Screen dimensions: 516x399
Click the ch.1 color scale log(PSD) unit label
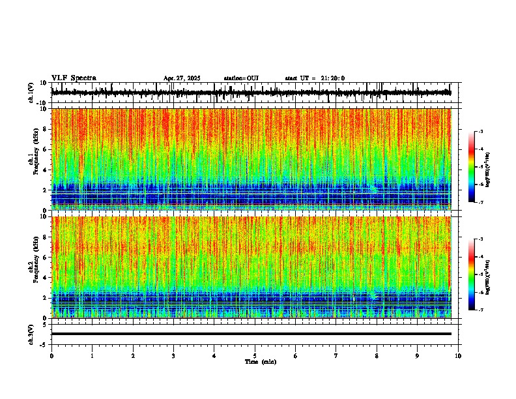pyautogui.click(x=487, y=170)
